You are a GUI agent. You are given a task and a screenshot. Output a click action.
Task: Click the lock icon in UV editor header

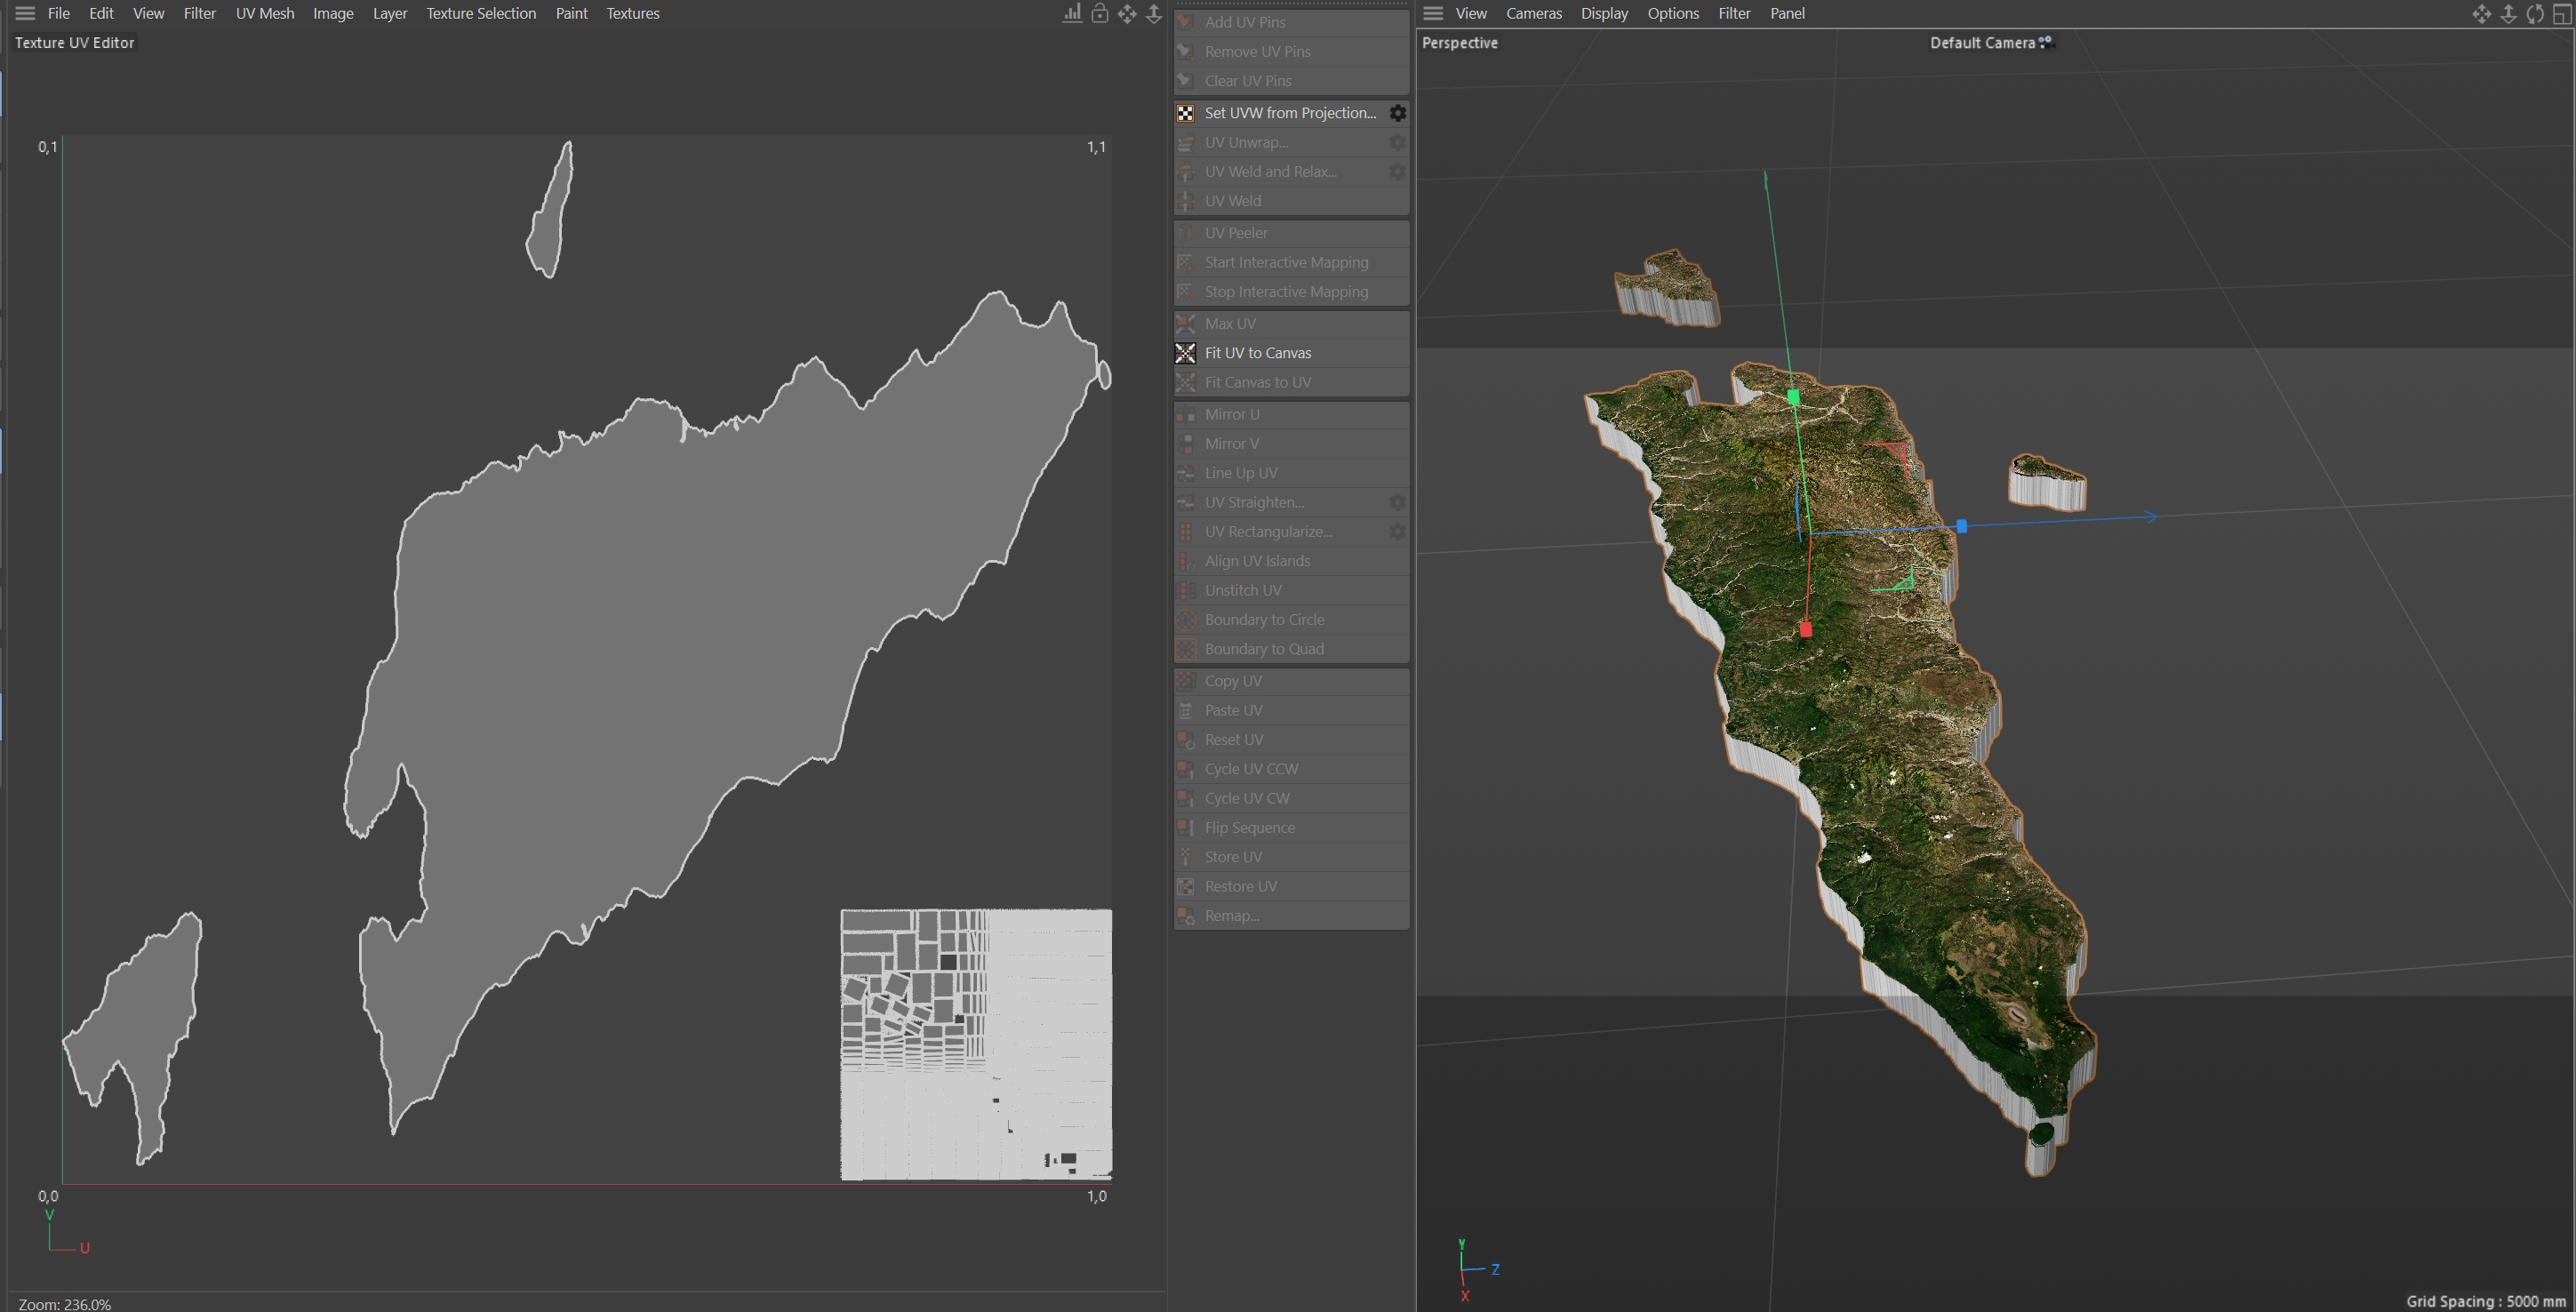pos(1099,13)
